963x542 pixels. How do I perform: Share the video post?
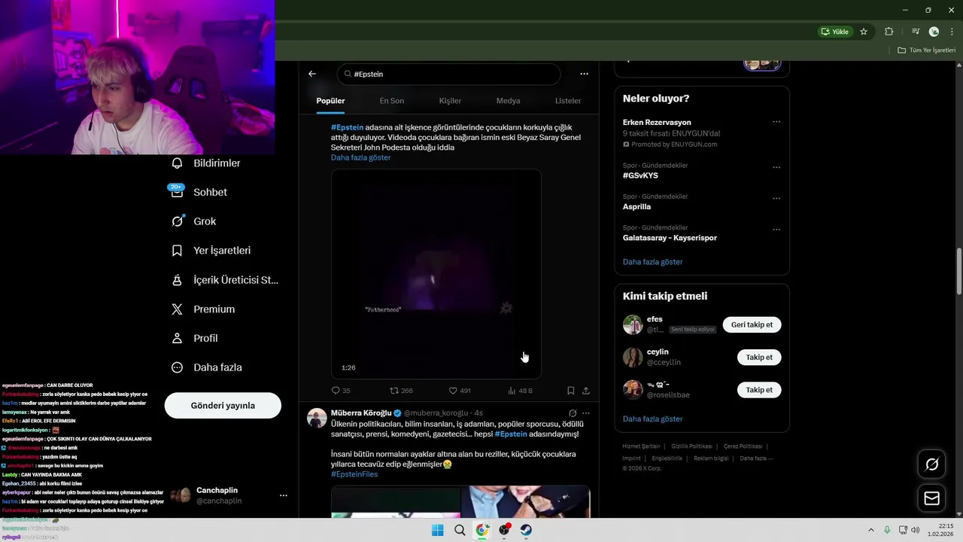586,391
